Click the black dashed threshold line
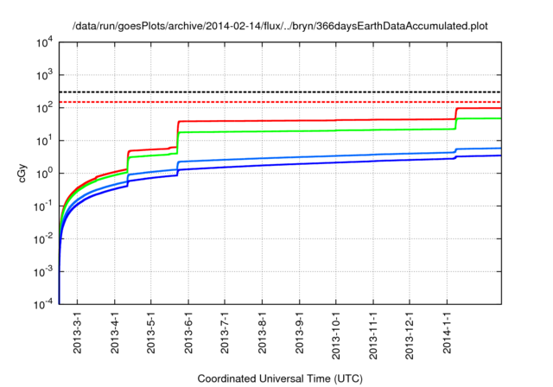This screenshot has width=553, height=387. pyautogui.click(x=276, y=92)
